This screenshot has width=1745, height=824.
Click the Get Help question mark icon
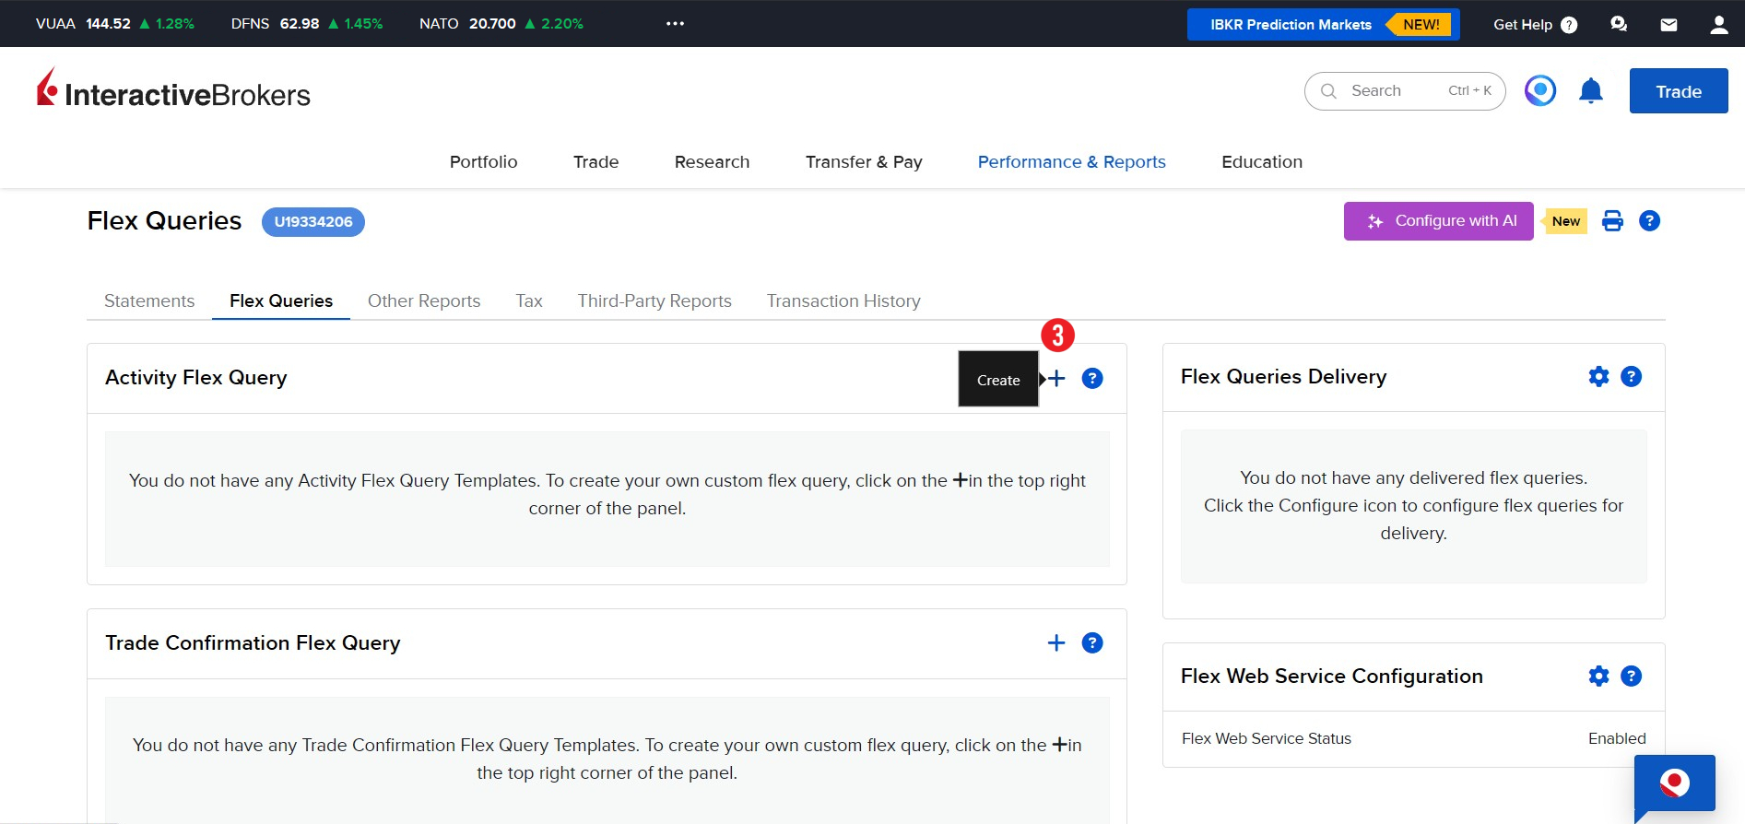pos(1569,25)
